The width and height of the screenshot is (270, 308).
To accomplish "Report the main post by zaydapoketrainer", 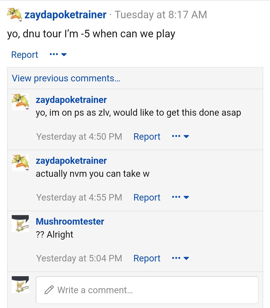I will pyautogui.click(x=25, y=55).
